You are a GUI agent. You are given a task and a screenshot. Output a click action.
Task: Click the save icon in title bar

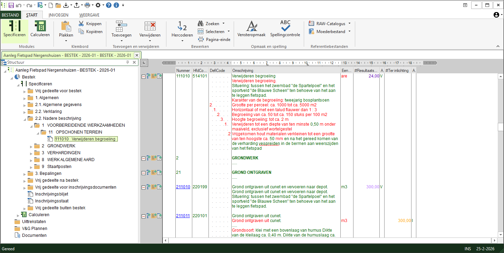11,5
